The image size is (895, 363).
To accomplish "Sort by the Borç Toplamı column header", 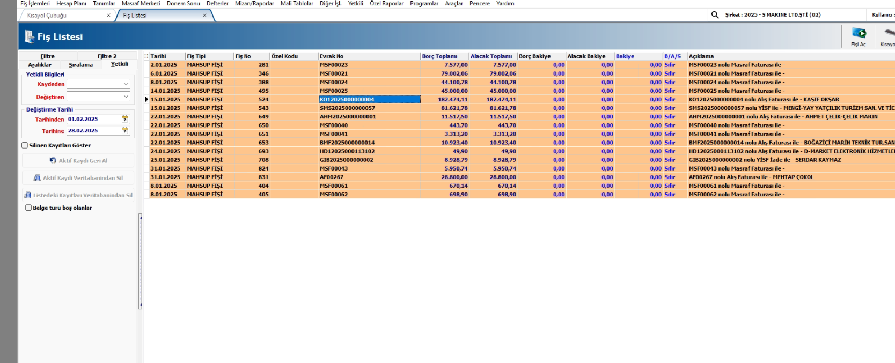I will click(x=444, y=56).
